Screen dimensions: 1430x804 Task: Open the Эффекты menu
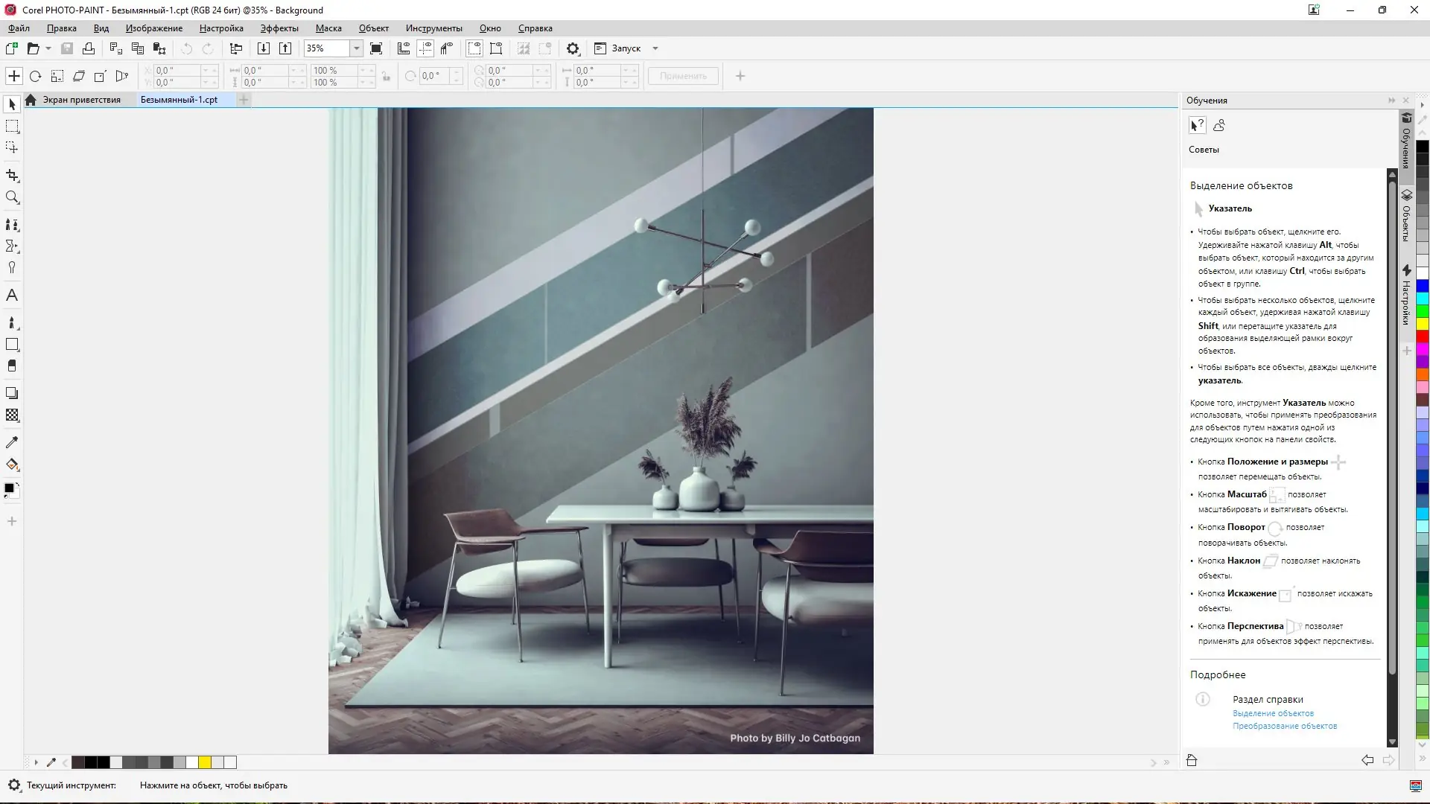pos(279,28)
